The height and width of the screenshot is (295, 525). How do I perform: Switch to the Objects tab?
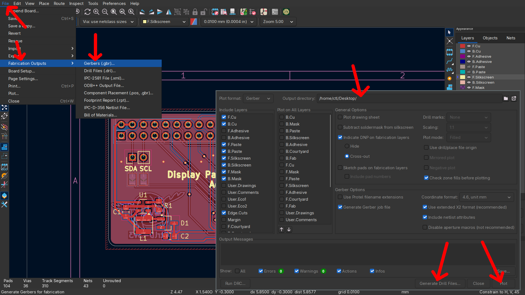tap(490, 38)
